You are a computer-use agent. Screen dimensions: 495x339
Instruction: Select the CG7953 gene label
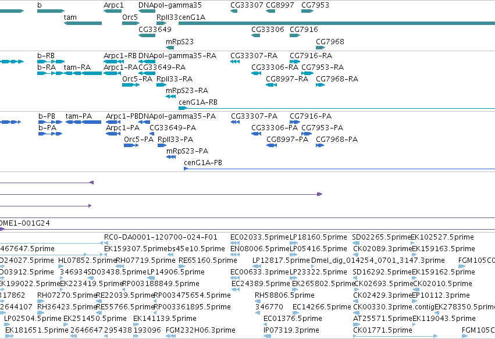[x=315, y=5]
